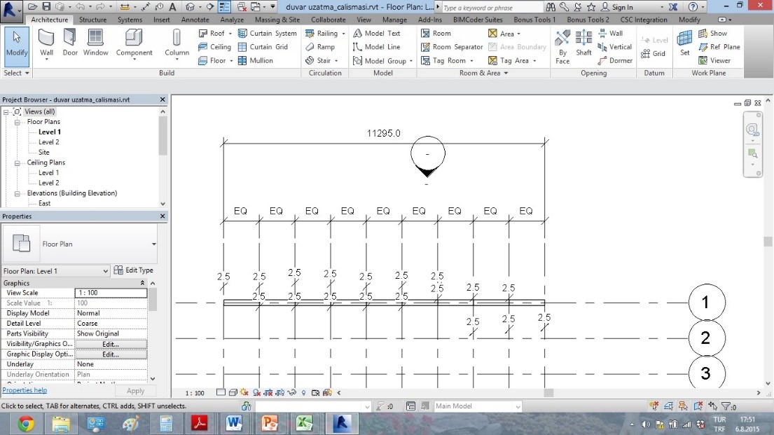This screenshot has width=774, height=435.
Task: Open the Floor Plan type selector dropdown
Action: click(154, 244)
